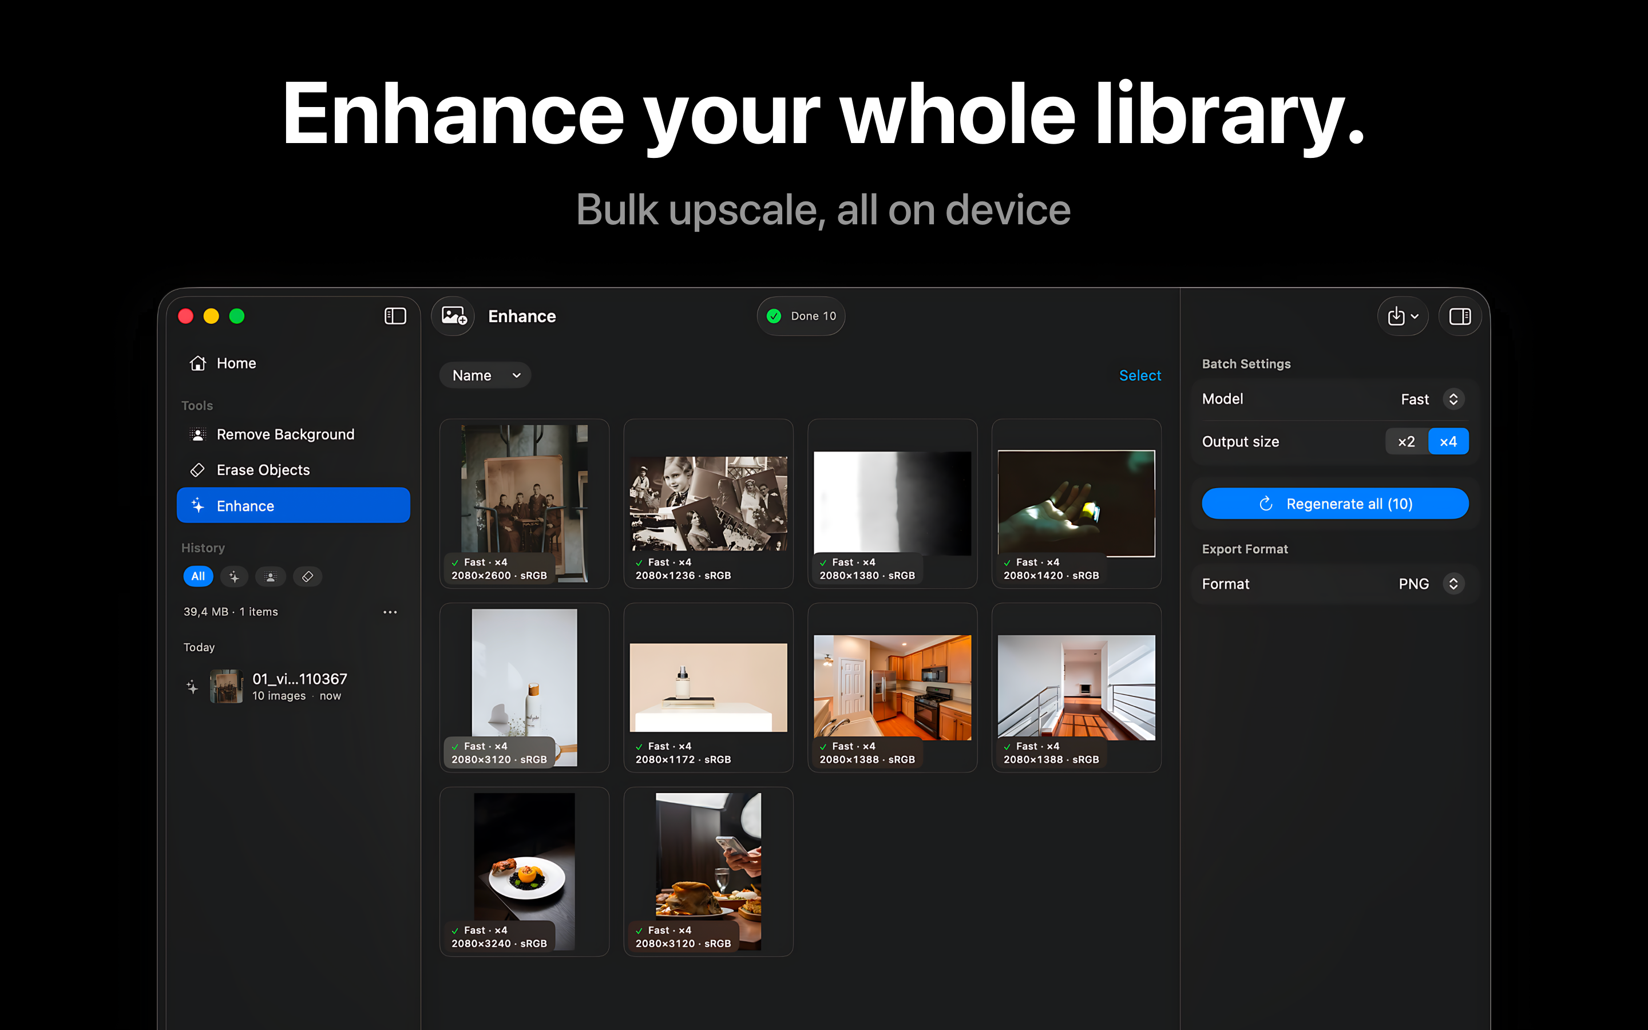Image resolution: width=1648 pixels, height=1030 pixels.
Task: Set output size to x4
Action: point(1448,441)
